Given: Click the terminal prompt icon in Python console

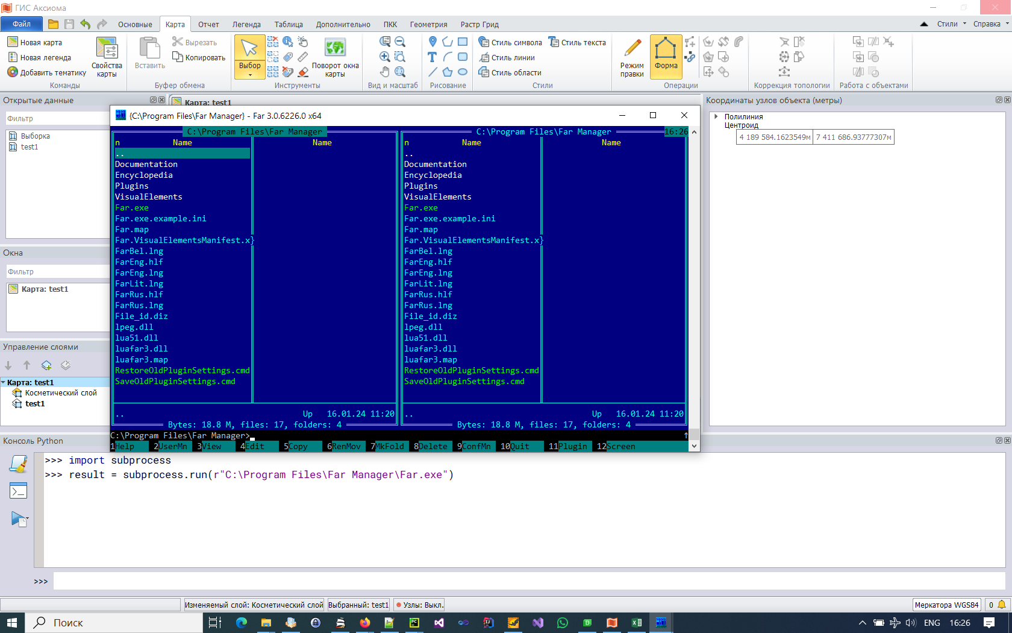Looking at the screenshot, I should 19,491.
